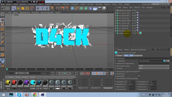The image size is (172, 97).
Task: Click the Undo arrow icon
Action: click(x=3, y=8)
